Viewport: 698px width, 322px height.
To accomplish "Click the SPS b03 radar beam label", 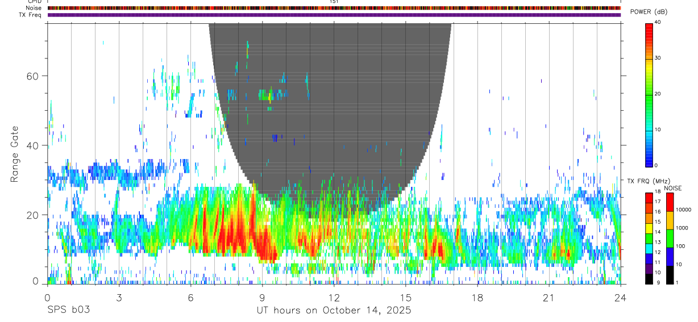I will click(x=68, y=310).
